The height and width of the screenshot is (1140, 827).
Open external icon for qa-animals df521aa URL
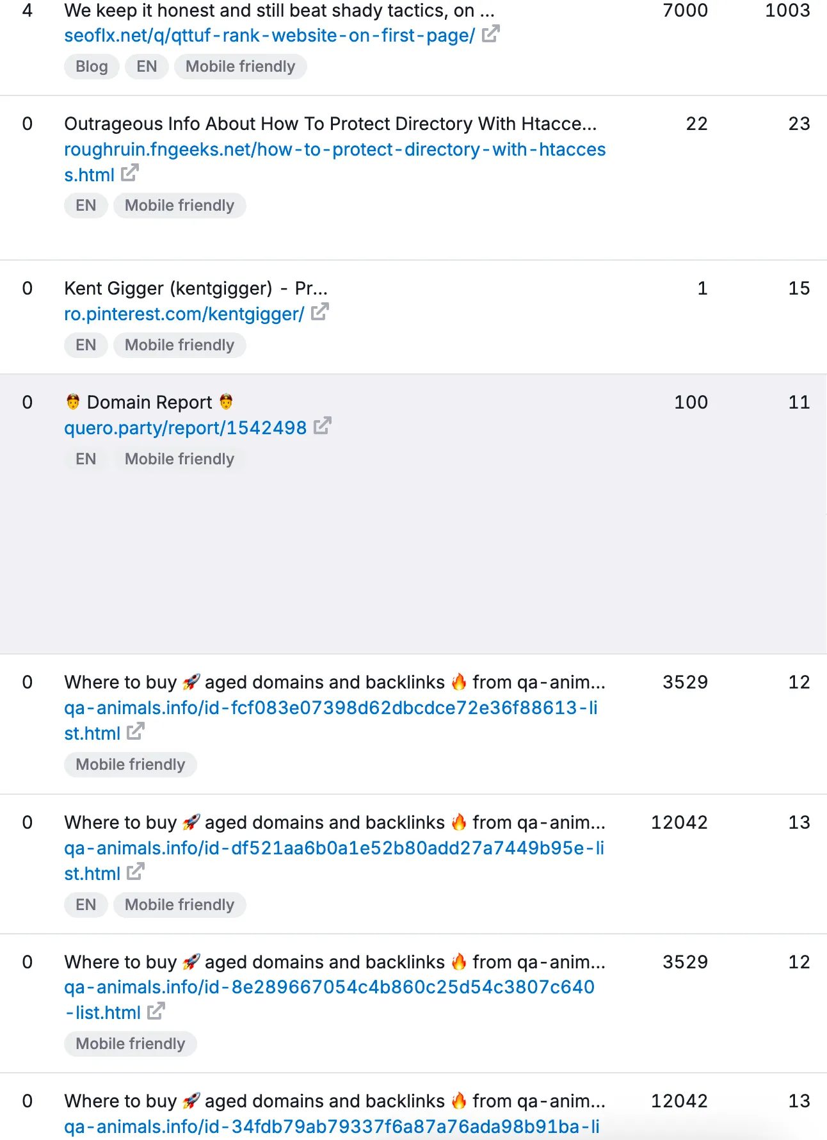[136, 872]
